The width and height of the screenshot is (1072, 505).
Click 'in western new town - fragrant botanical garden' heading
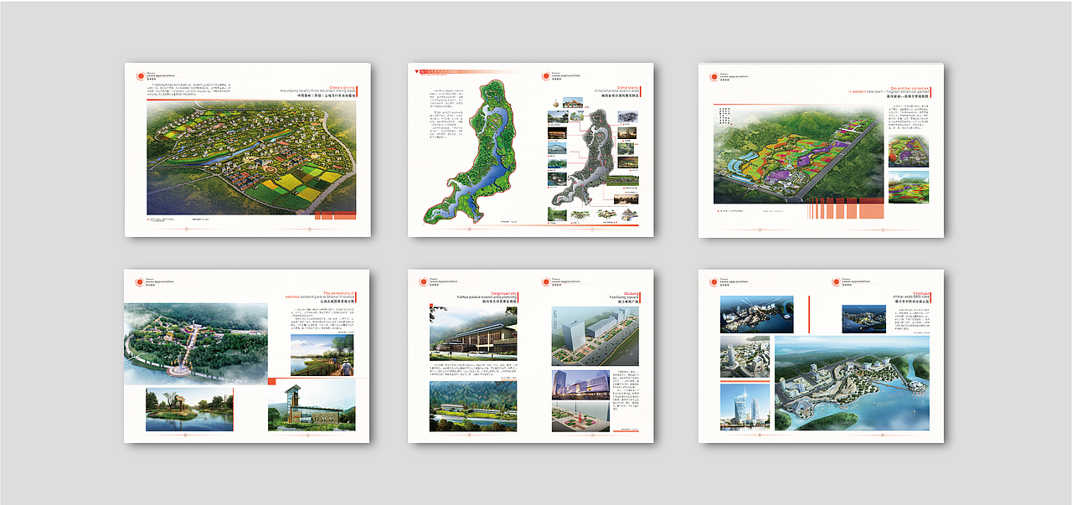pos(889,91)
